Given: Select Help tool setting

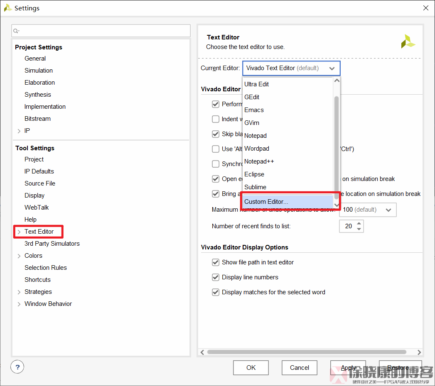Looking at the screenshot, I should (x=30, y=220).
